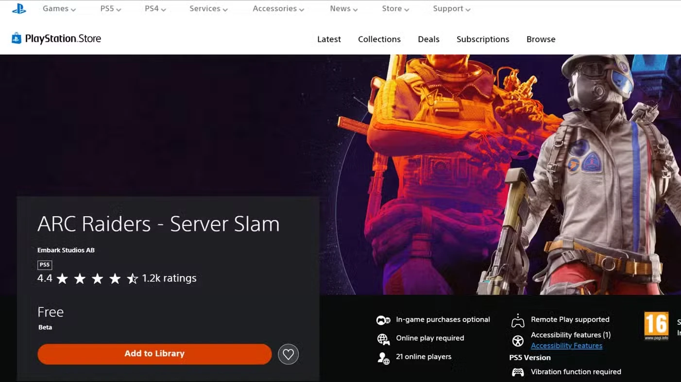Expand the PS4 dropdown menu

(x=155, y=9)
